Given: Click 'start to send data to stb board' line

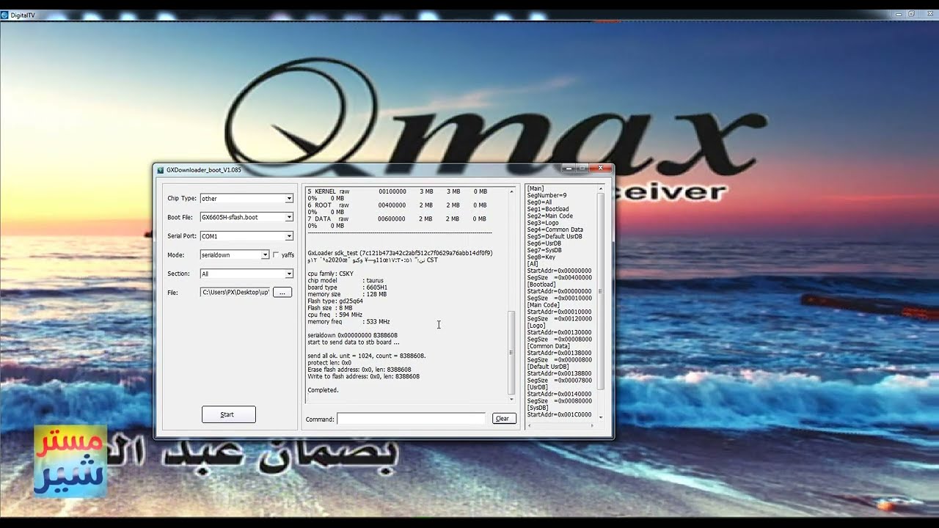Looking at the screenshot, I should (353, 342).
